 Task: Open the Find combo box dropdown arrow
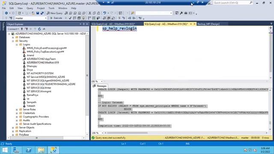click(171, 13)
